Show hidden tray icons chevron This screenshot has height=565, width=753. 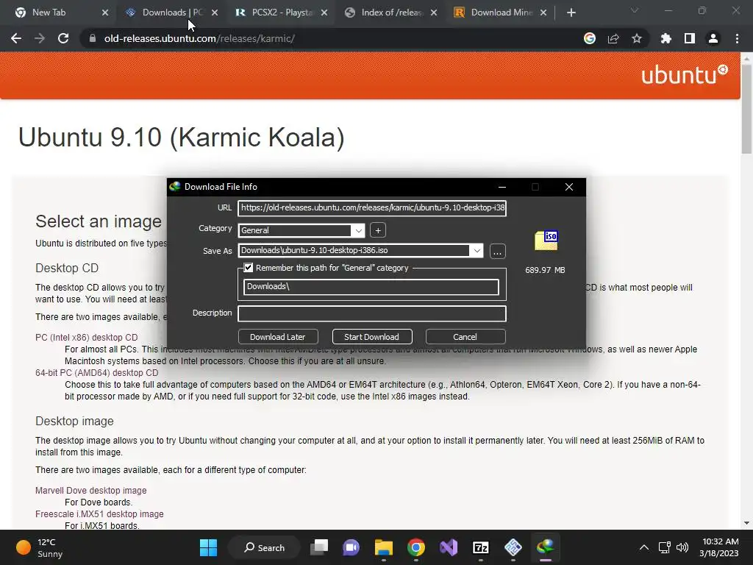[x=644, y=547]
